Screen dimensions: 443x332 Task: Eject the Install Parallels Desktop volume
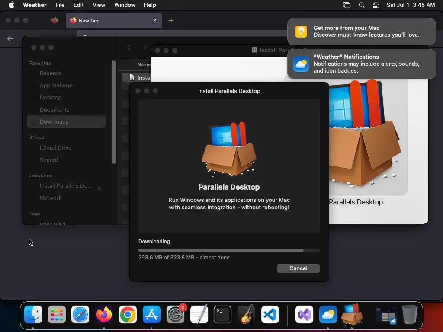(100, 188)
